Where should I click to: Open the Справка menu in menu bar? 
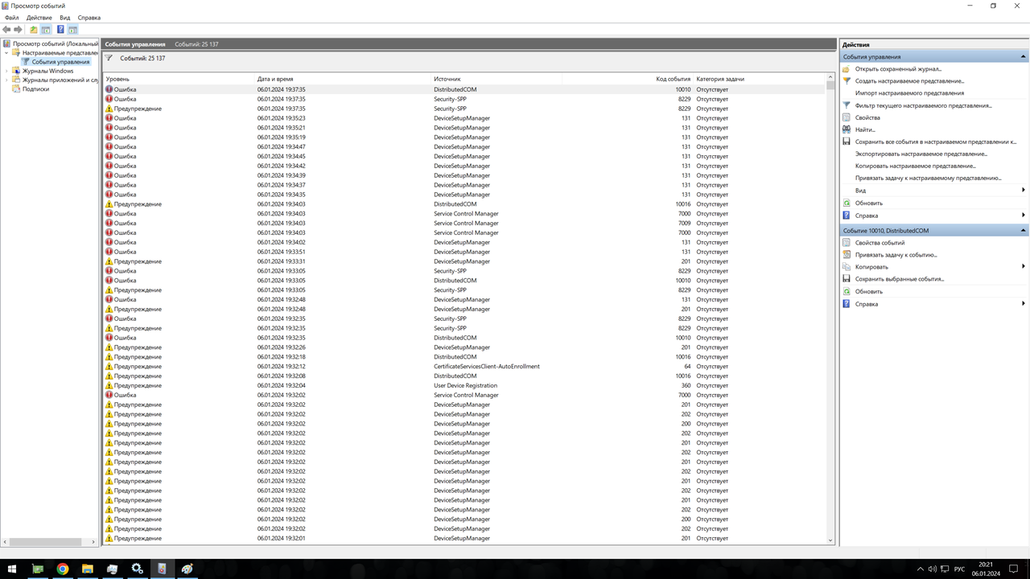(89, 18)
